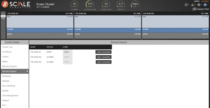Close connection for node 176.16.80.101
210x108 pixels.
point(103,52)
